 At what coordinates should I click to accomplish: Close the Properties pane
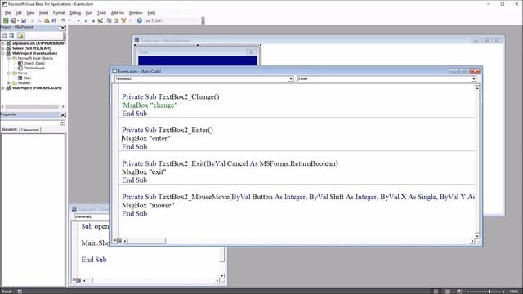(62, 114)
